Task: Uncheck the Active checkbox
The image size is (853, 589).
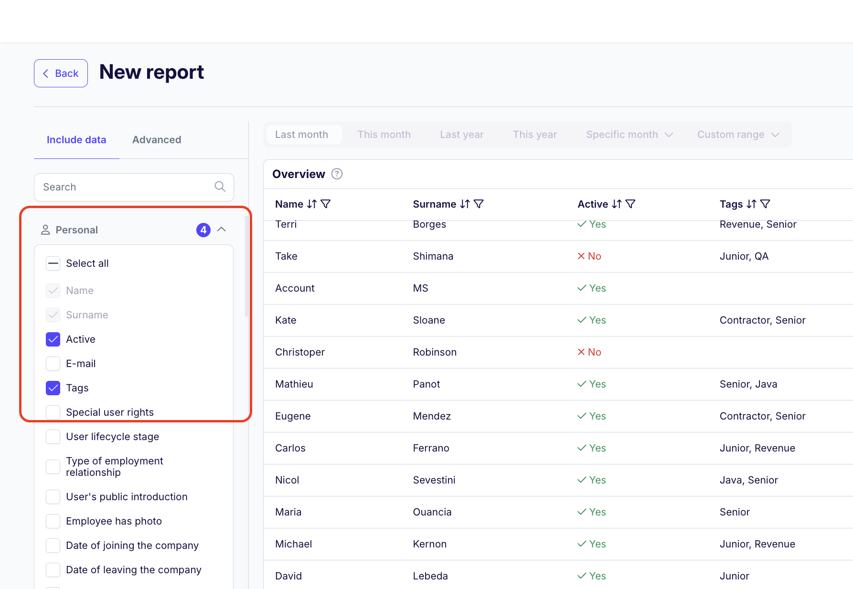Action: point(53,339)
